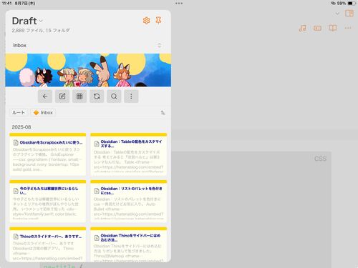
Task: Select the ルート breadcrumb
Action: click(x=19, y=112)
